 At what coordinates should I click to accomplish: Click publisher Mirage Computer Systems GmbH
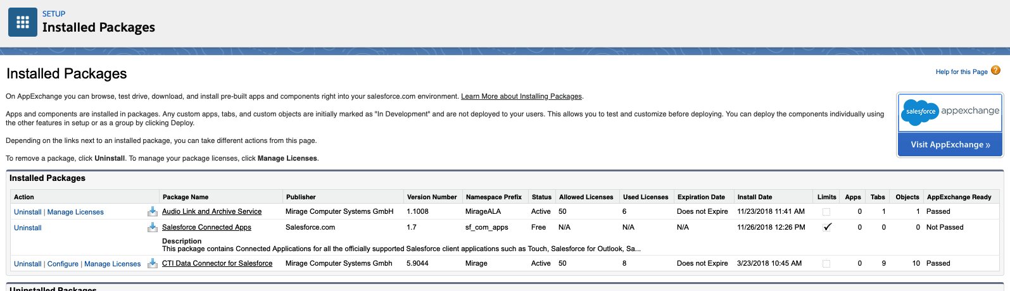point(339,211)
